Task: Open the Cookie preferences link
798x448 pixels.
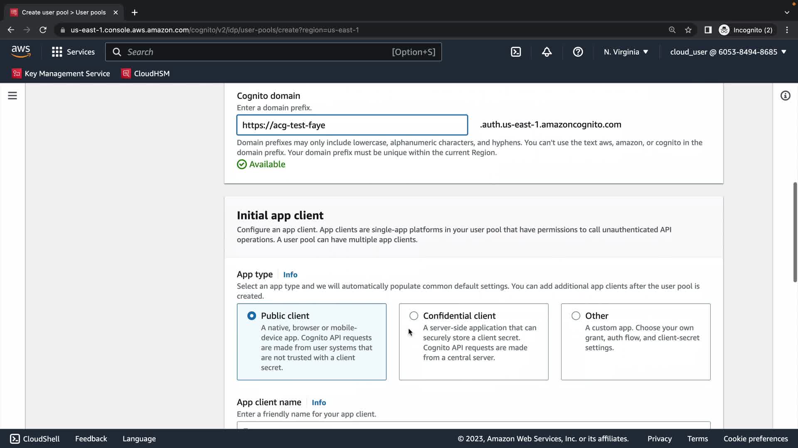Action: pyautogui.click(x=755, y=438)
